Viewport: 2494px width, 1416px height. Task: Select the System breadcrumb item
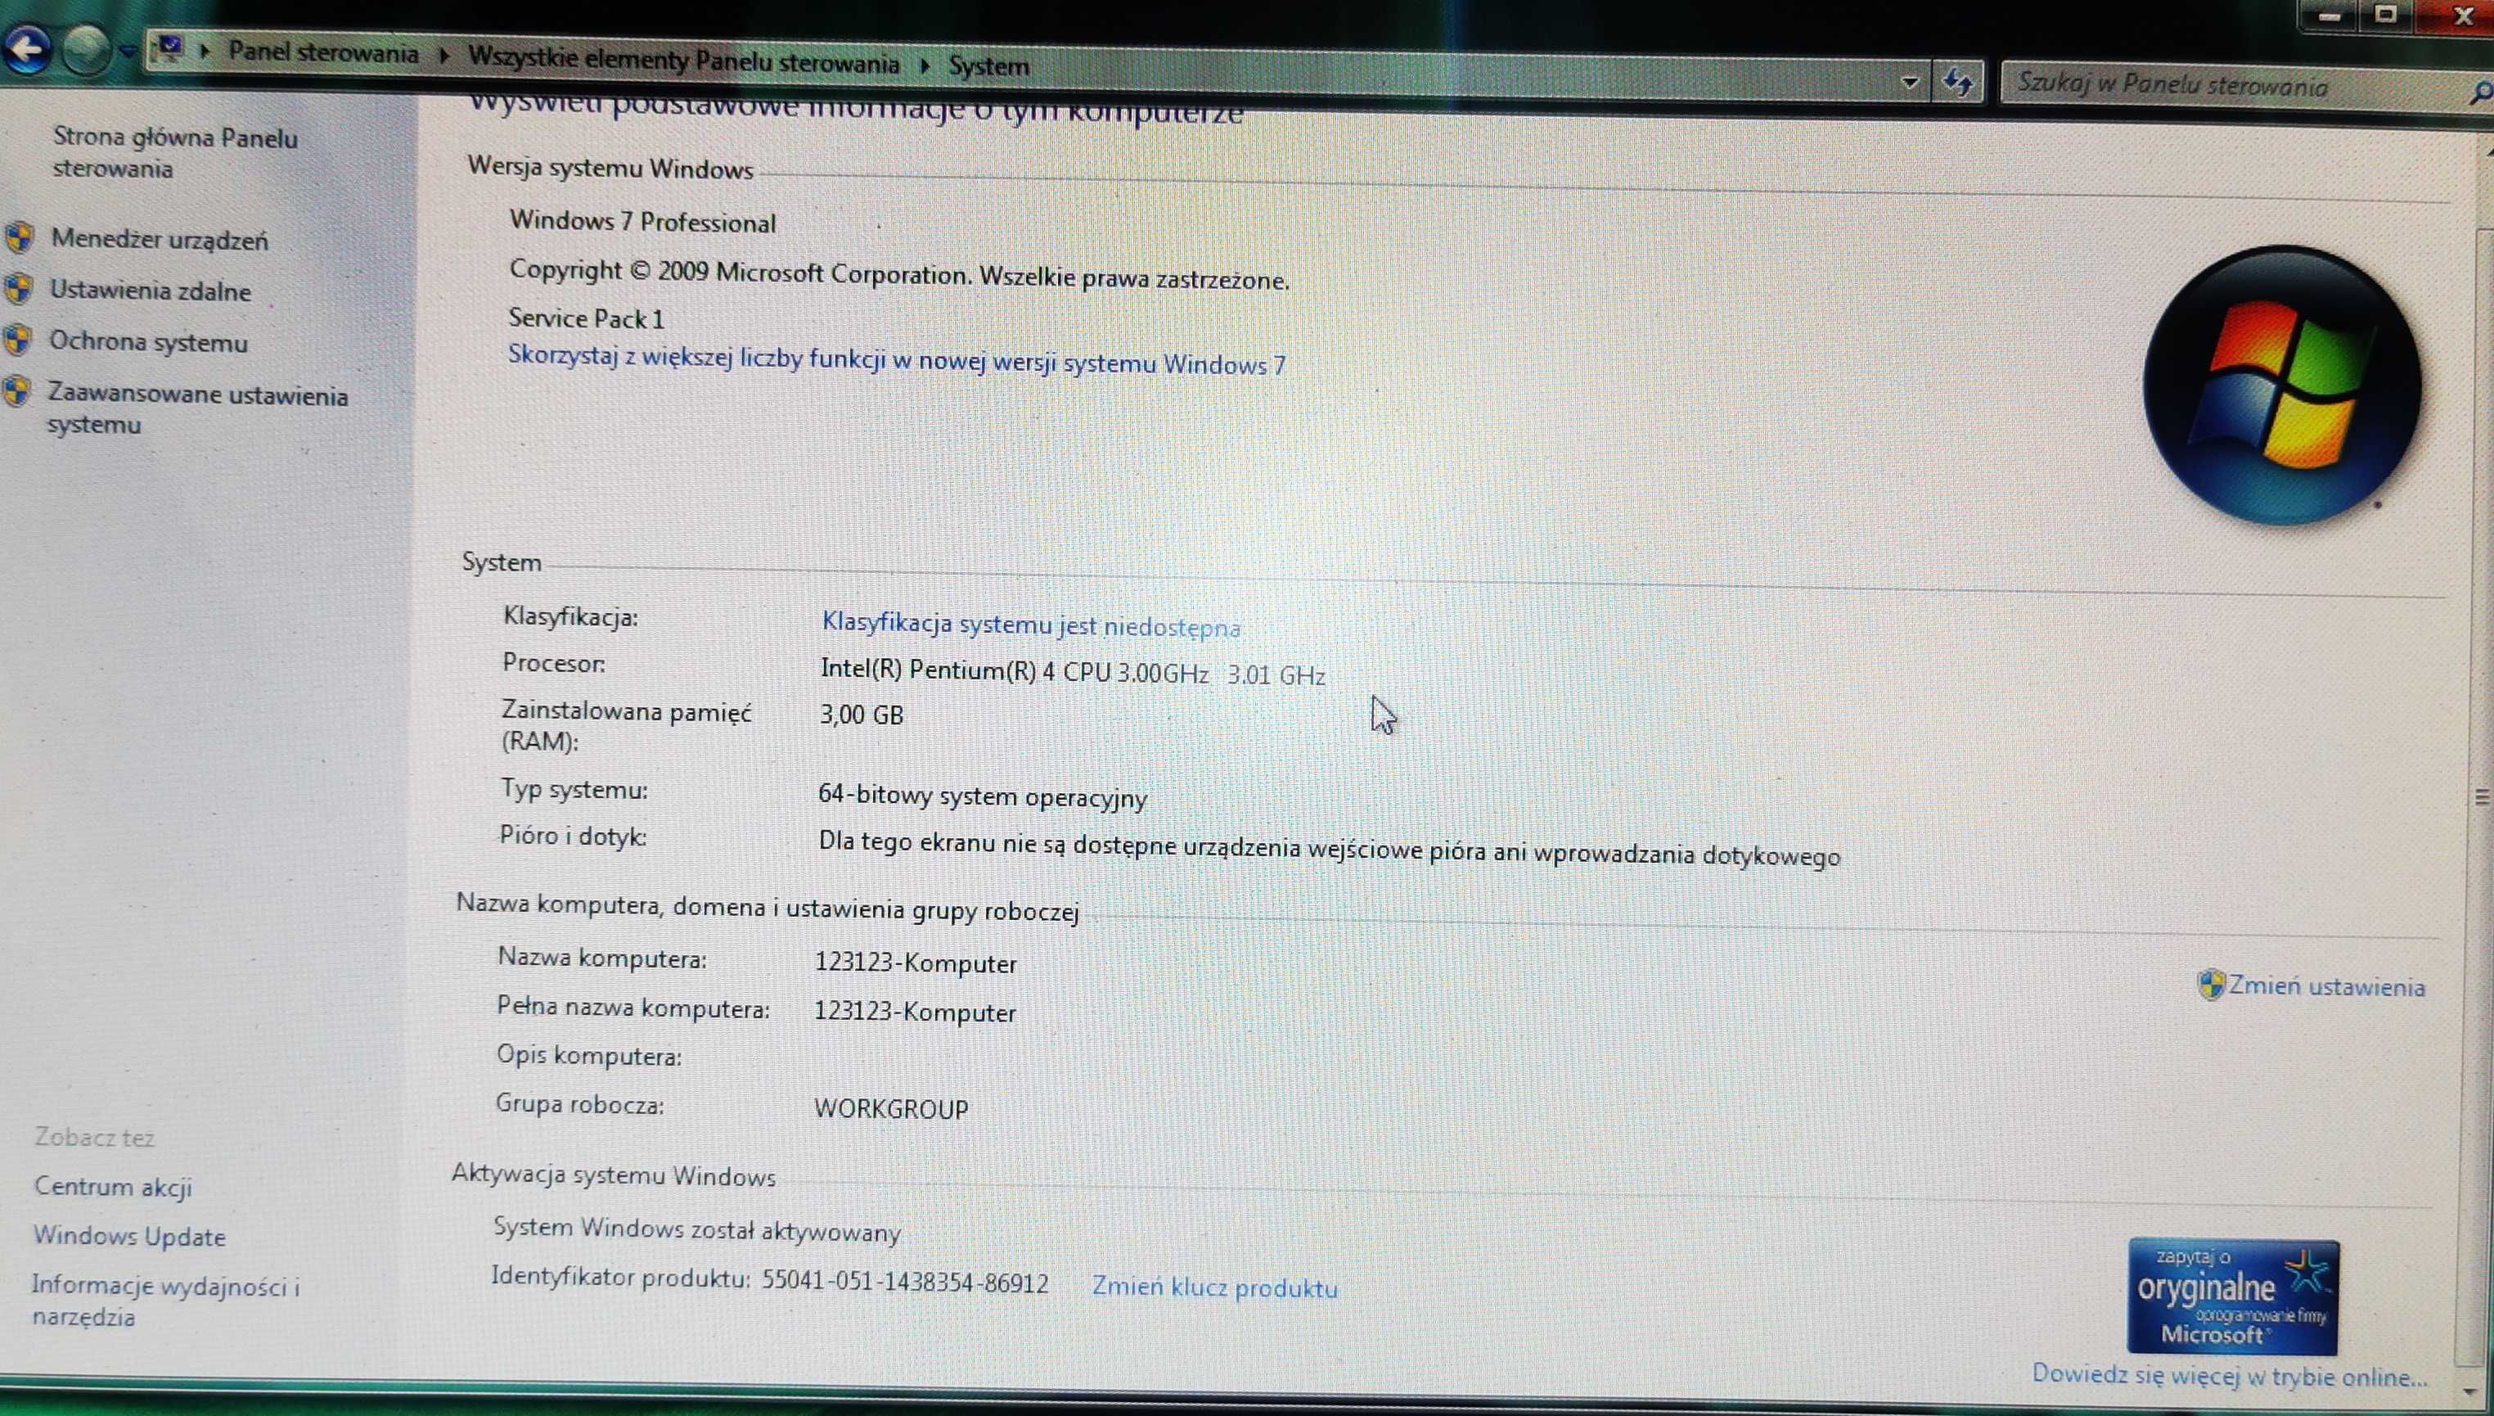pos(988,66)
